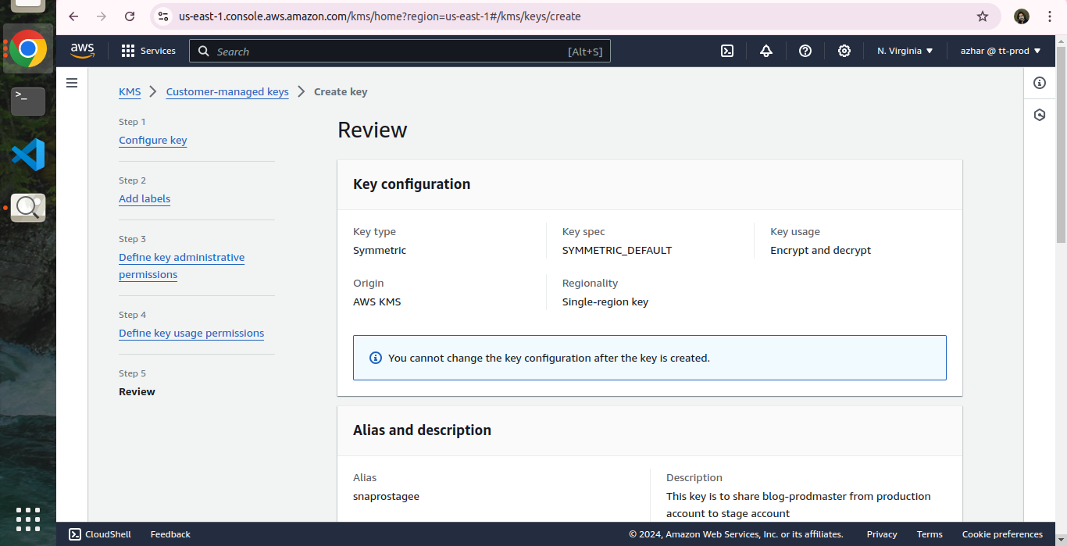Go to Step 1 Configure key
The height and width of the screenshot is (546, 1067).
pyautogui.click(x=153, y=141)
